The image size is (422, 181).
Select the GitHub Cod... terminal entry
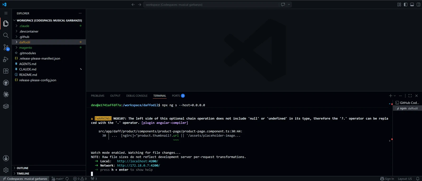pyautogui.click(x=407, y=103)
